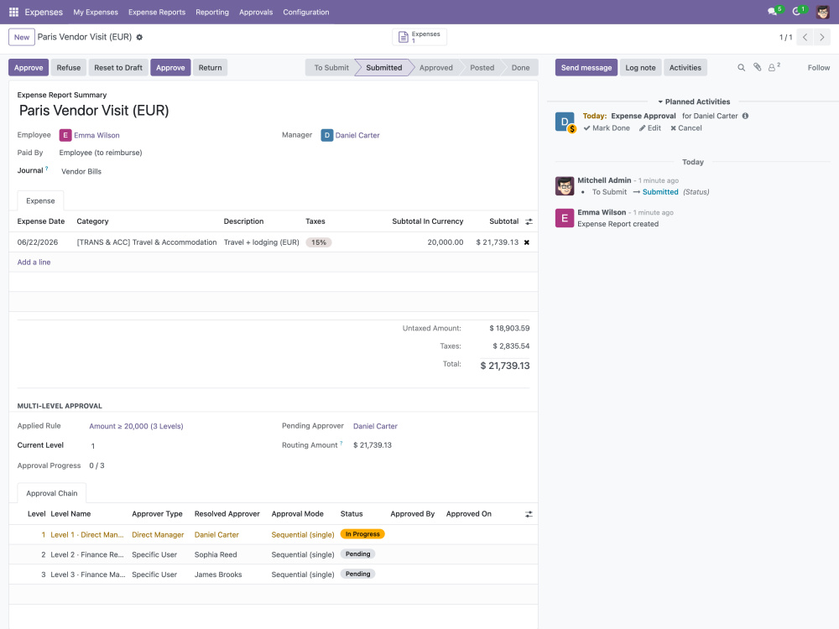
Task: Click Daniel Carter's manager avatar
Action: pos(327,135)
